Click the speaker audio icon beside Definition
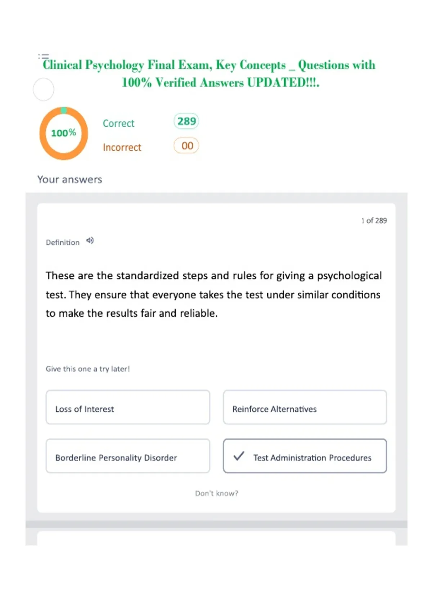Viewport: 432px width, 612px height. [90, 240]
